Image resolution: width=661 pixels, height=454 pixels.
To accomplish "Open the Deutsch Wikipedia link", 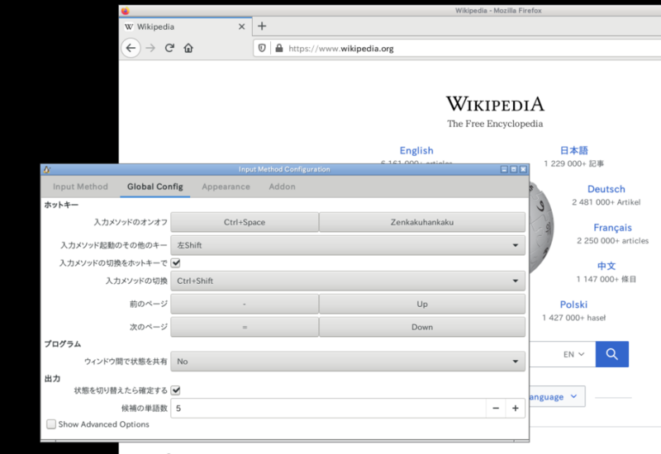I will click(x=606, y=189).
